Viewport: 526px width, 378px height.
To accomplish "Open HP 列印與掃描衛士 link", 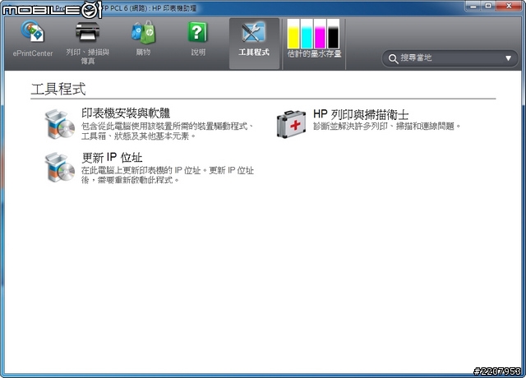I will click(361, 114).
